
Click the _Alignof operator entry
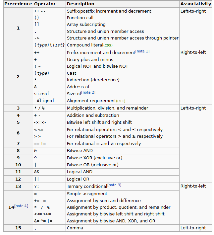tap(44, 101)
